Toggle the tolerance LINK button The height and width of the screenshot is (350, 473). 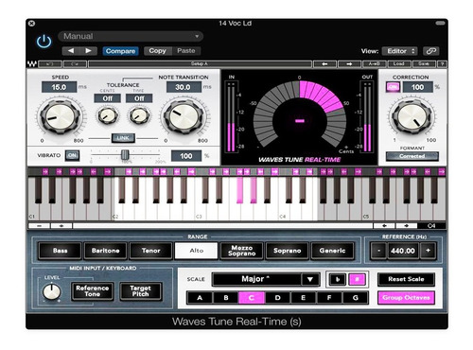[123, 138]
